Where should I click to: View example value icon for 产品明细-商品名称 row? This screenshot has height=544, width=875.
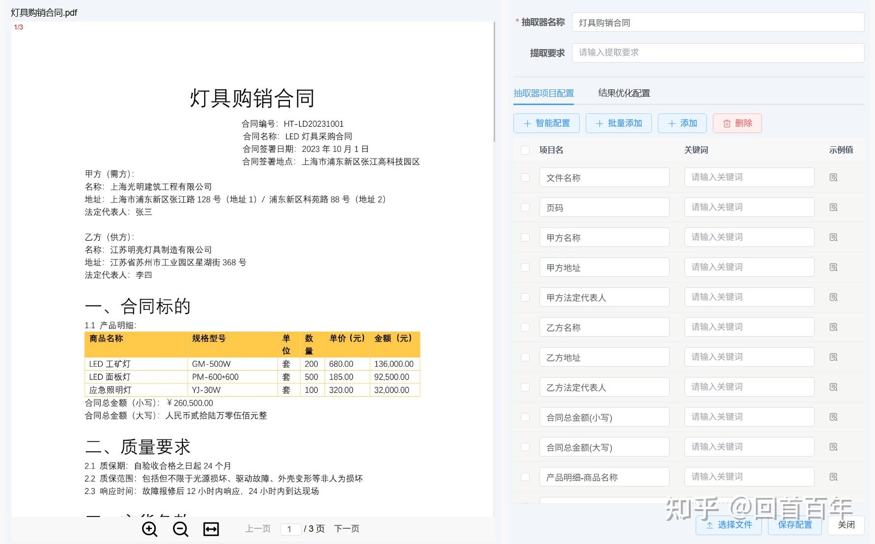[833, 477]
